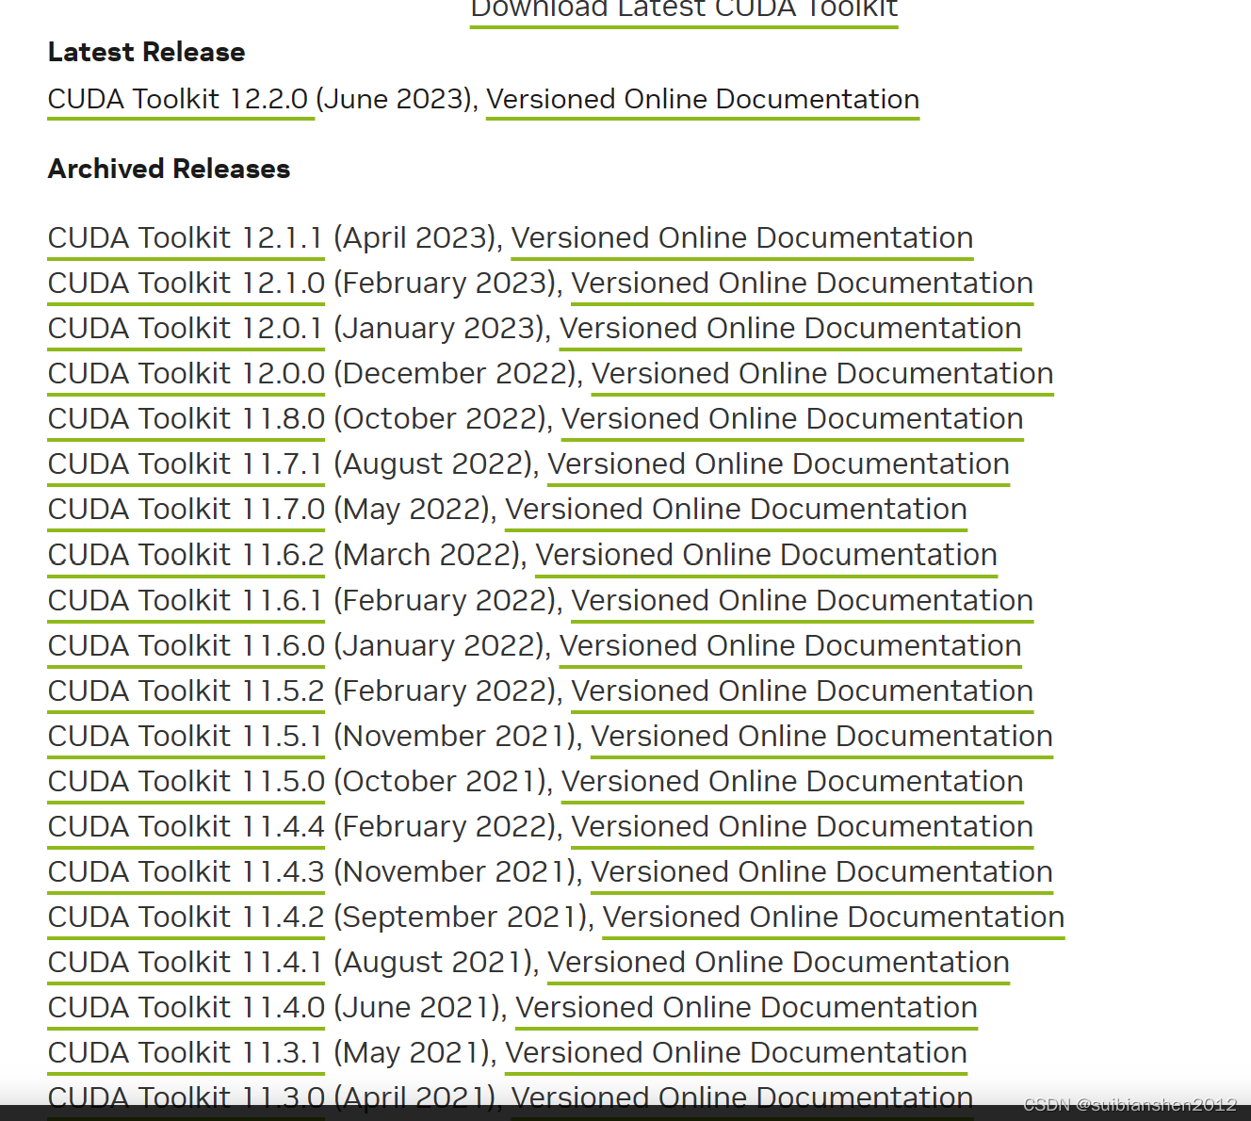Follow documentation link on 11.4.2 row
Viewport: 1251px width, 1121px height.
tap(834, 917)
